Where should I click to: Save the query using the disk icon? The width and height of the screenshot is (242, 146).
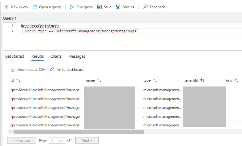click(x=99, y=7)
